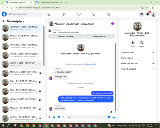Attach a photo file icon
The image size is (160, 128).
tap(54, 117)
